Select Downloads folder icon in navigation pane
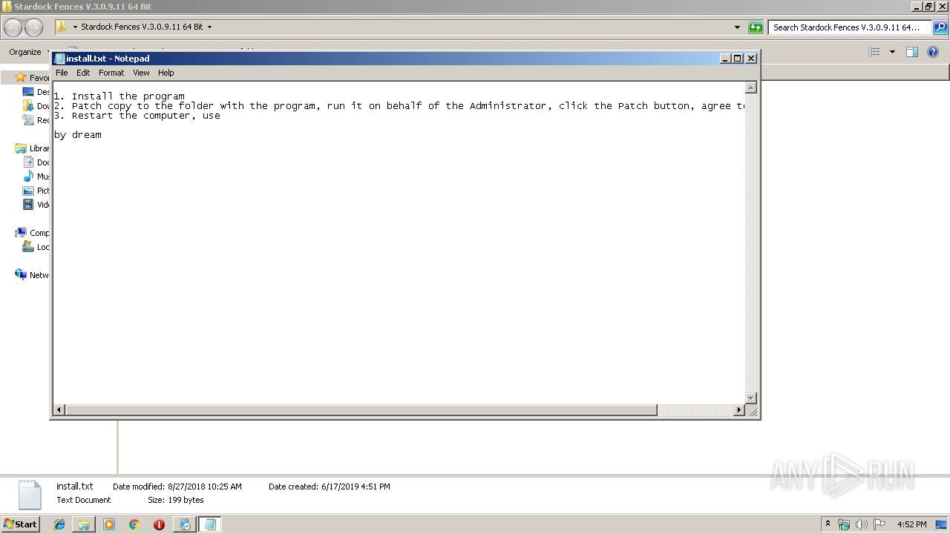This screenshot has height=534, width=950. [28, 106]
